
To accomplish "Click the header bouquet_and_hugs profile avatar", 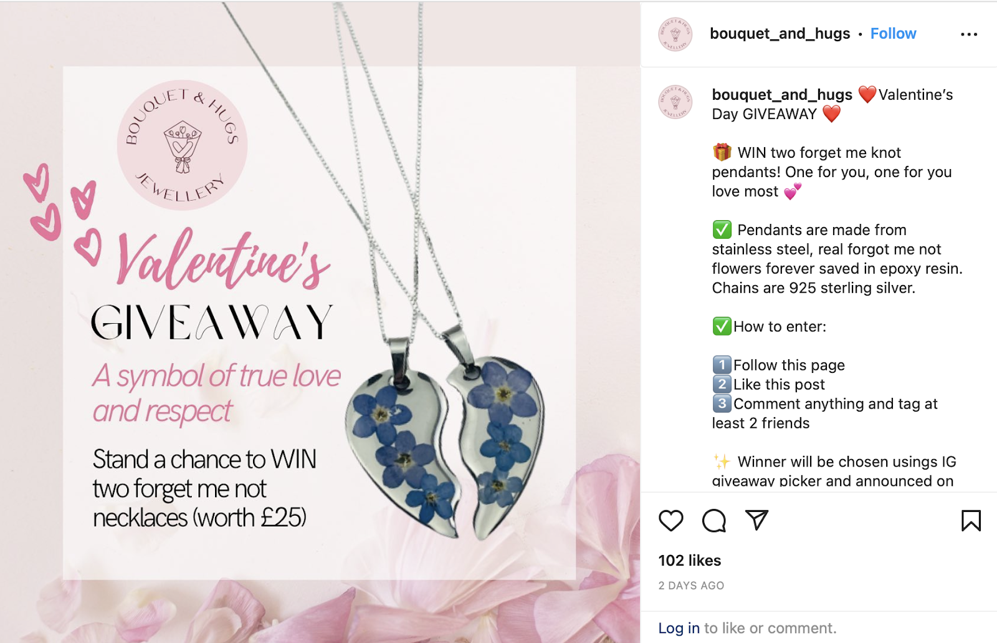I will pos(675,34).
